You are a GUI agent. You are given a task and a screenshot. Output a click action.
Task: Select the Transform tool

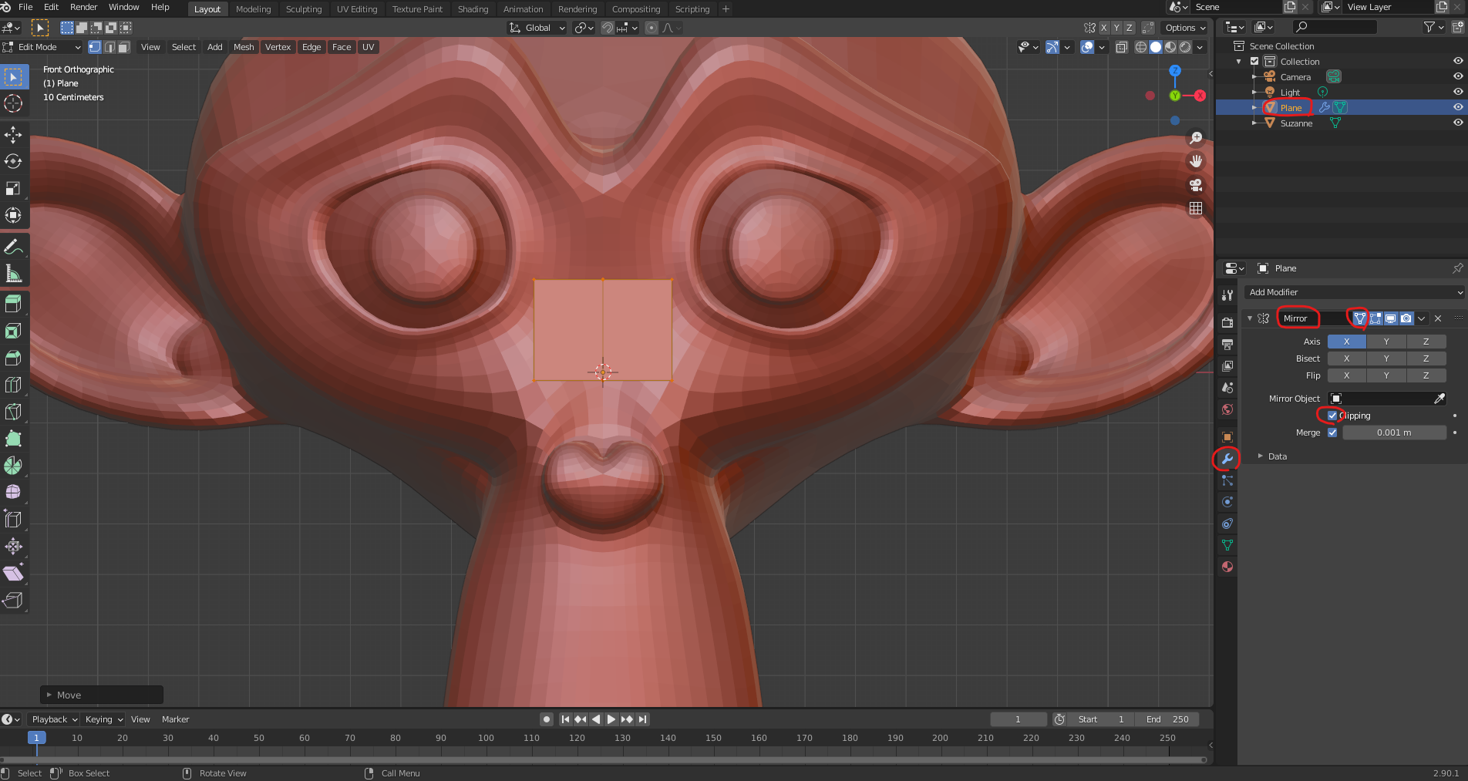pyautogui.click(x=13, y=215)
